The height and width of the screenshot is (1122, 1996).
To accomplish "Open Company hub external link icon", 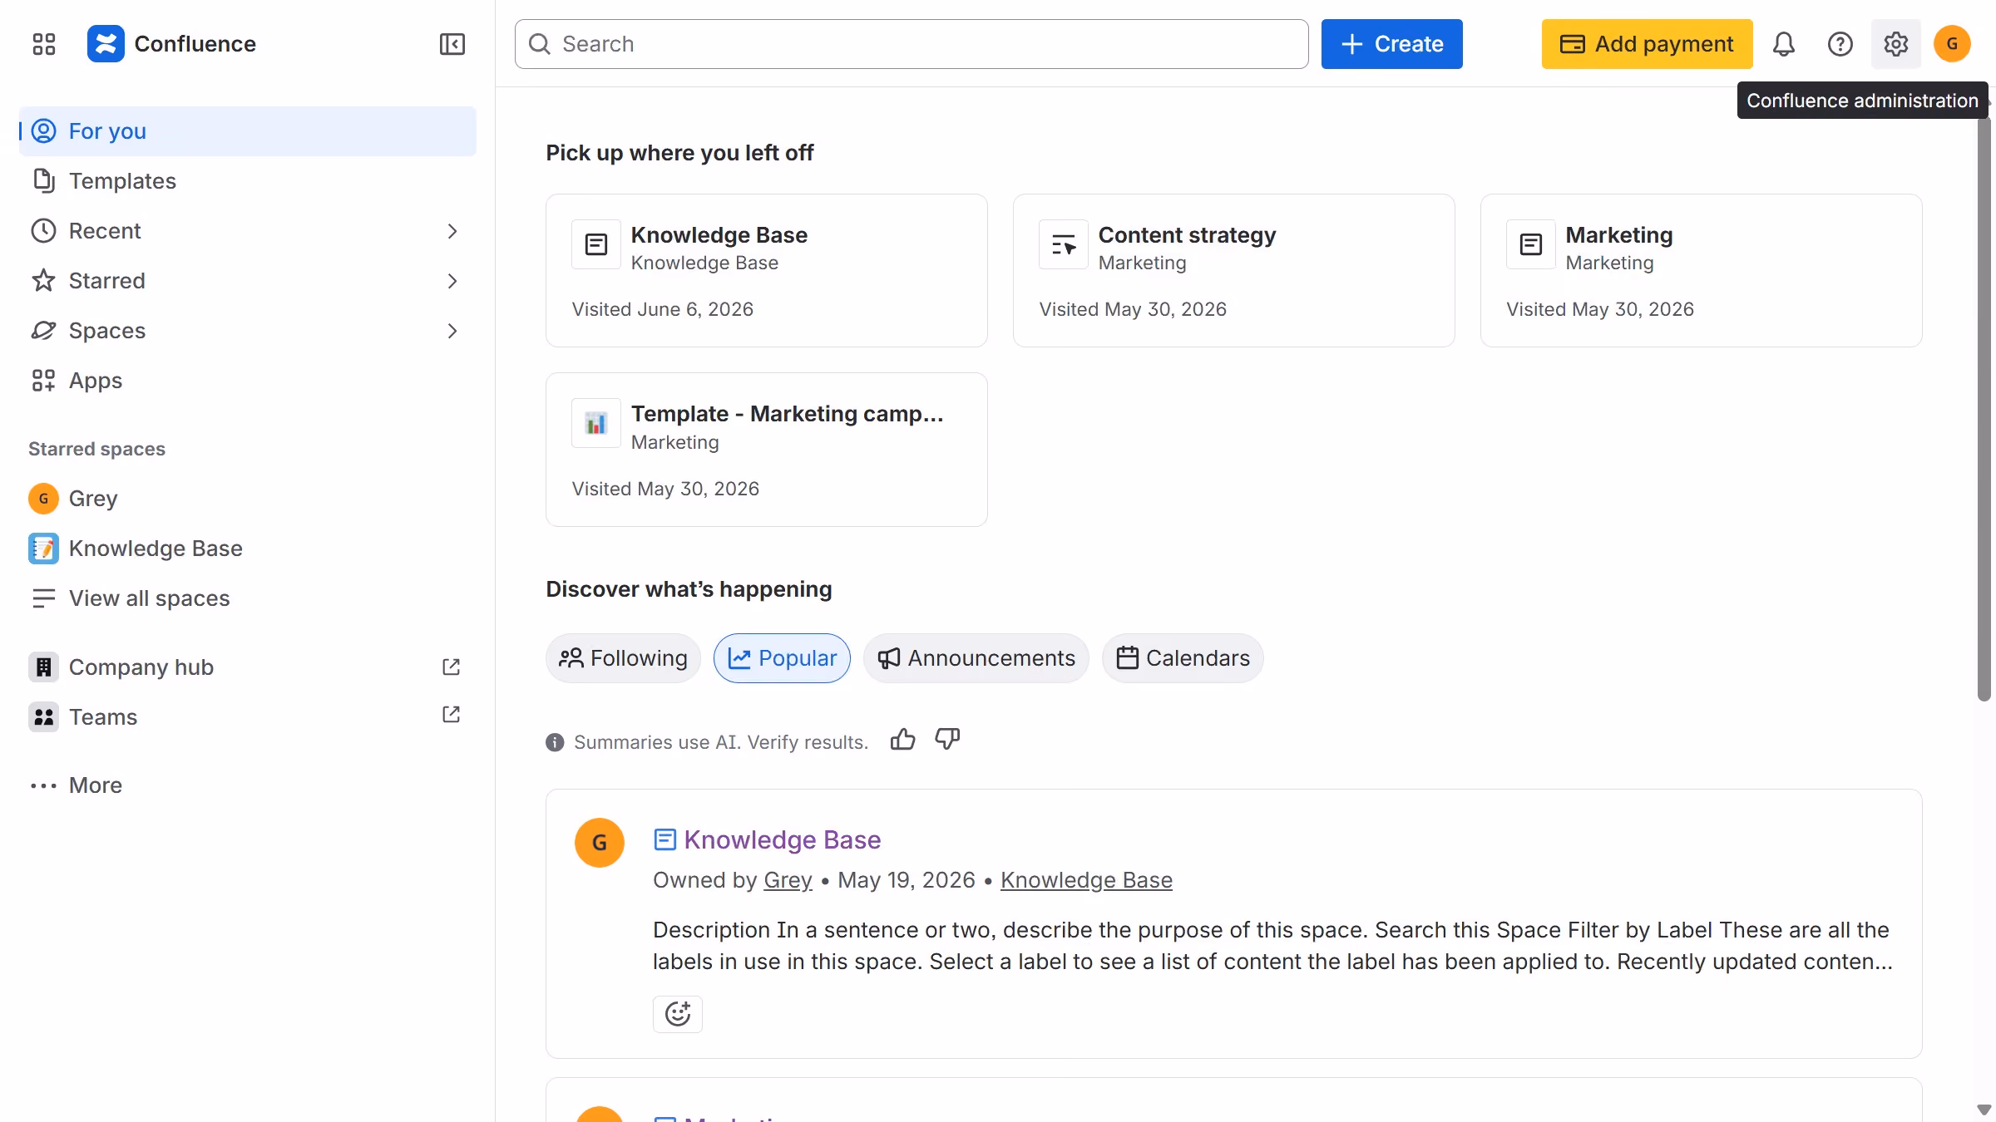I will pyautogui.click(x=451, y=667).
